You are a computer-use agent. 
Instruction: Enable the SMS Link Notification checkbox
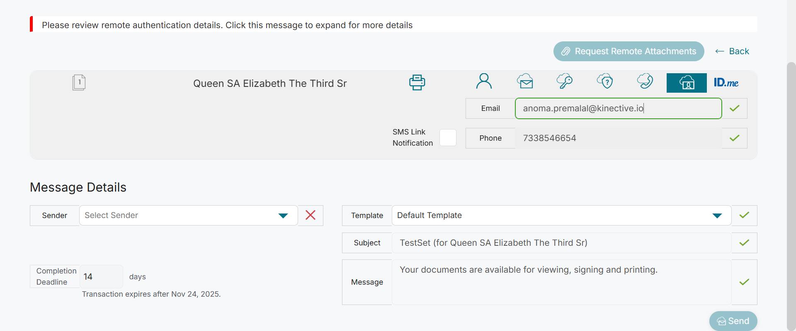pos(448,137)
